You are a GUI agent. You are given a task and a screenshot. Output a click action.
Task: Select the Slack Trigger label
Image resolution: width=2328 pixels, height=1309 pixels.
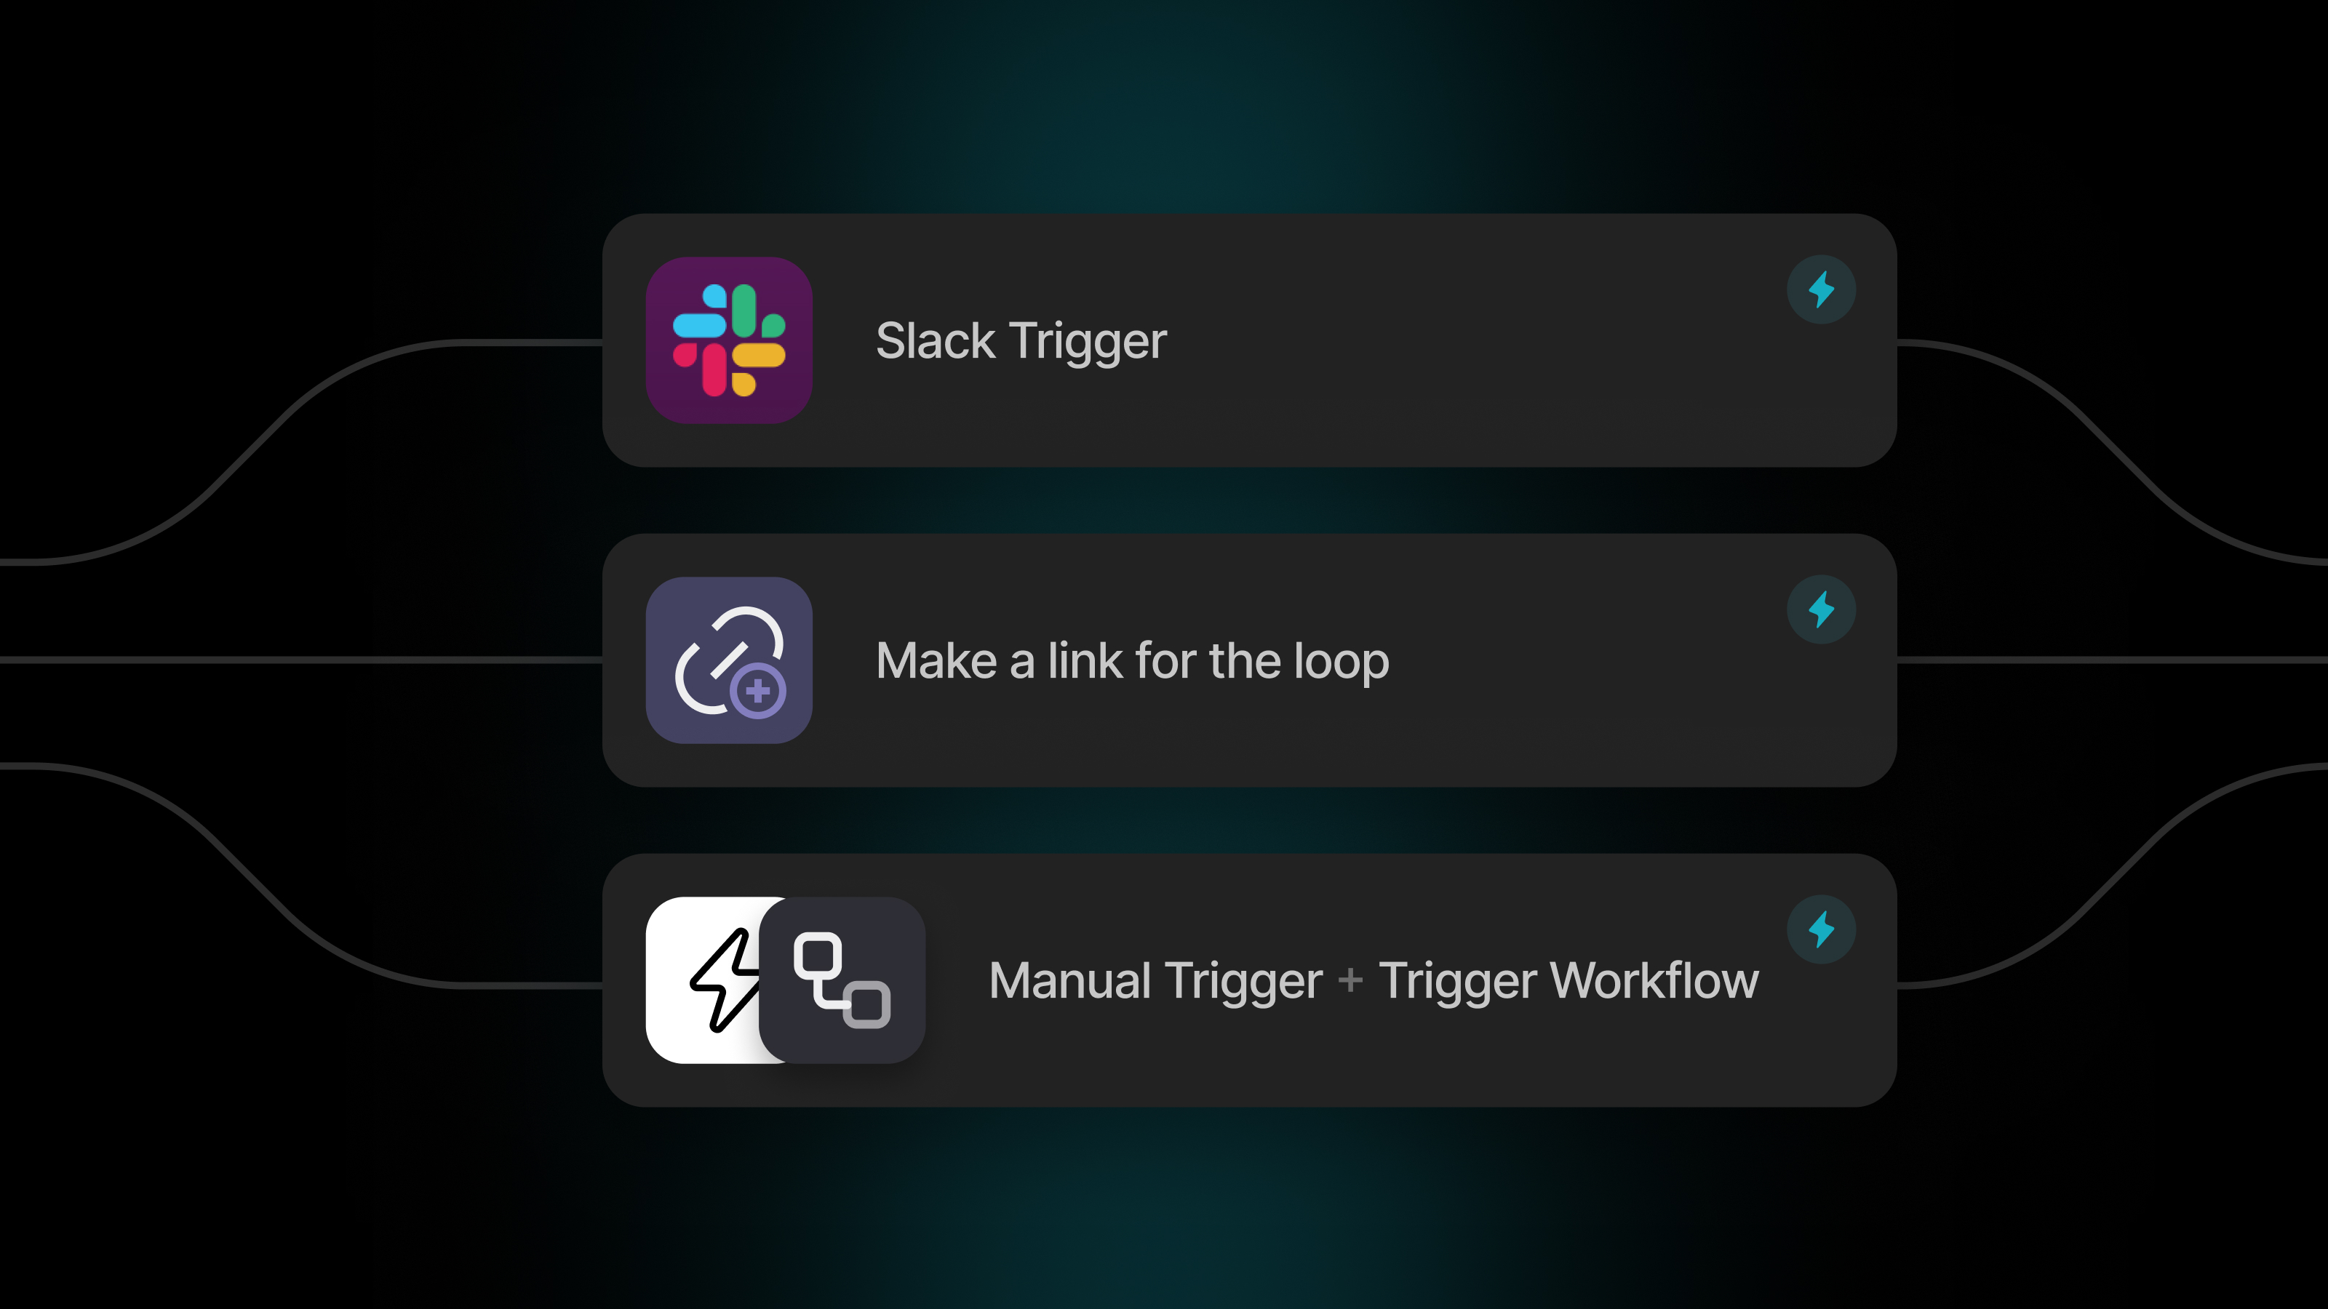pos(1021,342)
